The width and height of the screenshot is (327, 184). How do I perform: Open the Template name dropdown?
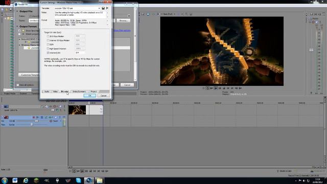(x=99, y=8)
